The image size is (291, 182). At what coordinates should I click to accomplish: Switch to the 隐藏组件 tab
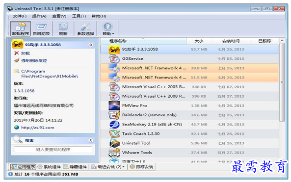pos(75,167)
